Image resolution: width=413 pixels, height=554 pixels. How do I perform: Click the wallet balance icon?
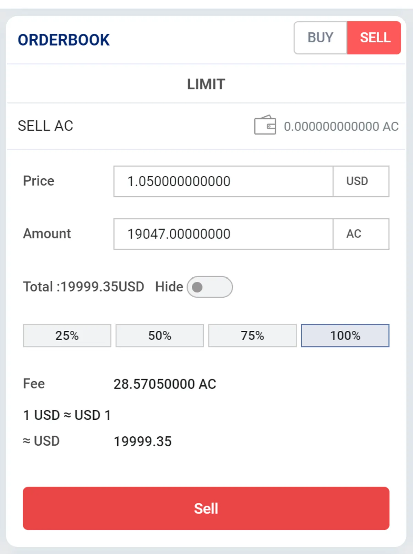point(265,125)
